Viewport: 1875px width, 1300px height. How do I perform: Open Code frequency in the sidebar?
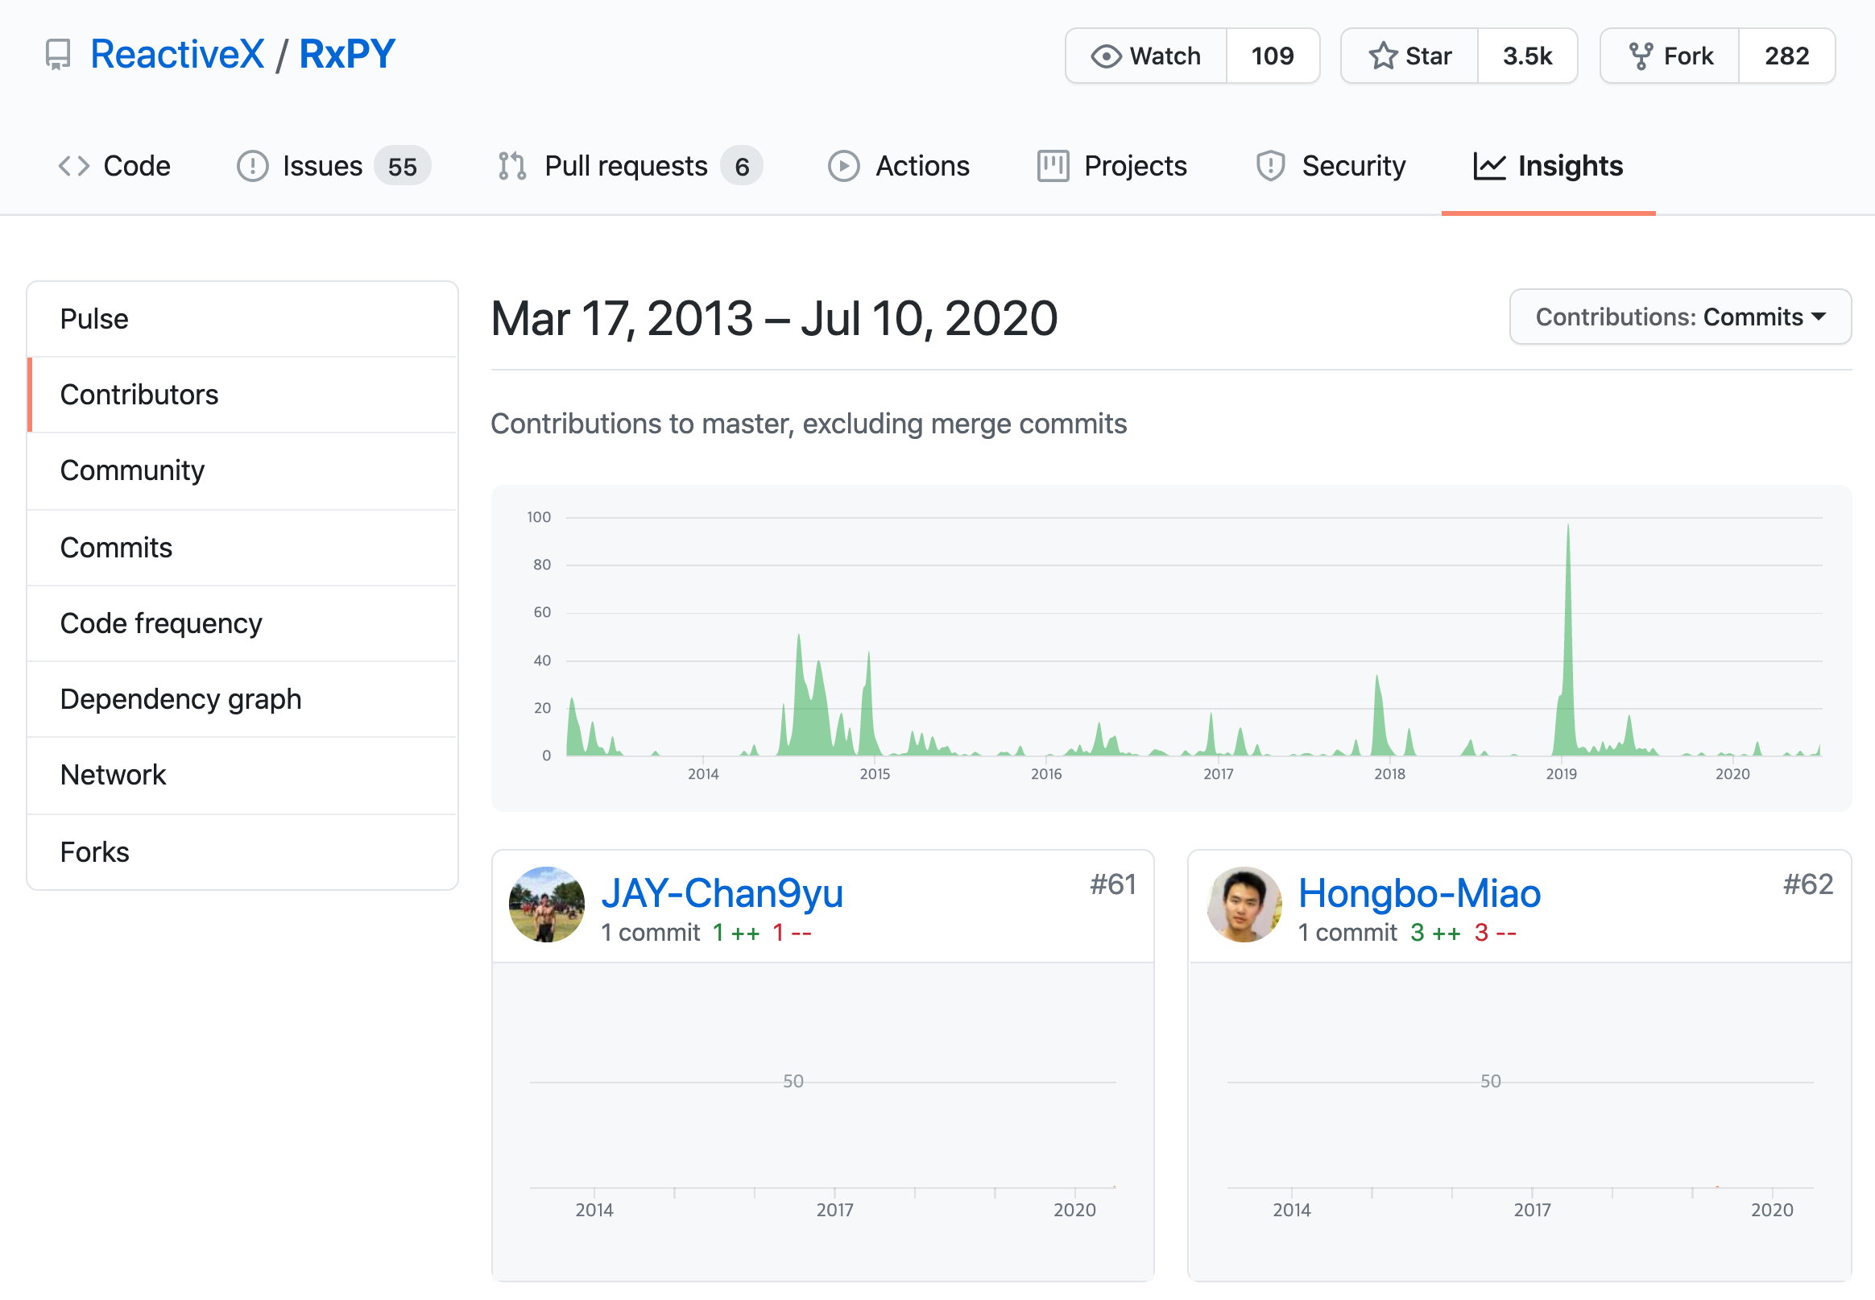[x=242, y=623]
